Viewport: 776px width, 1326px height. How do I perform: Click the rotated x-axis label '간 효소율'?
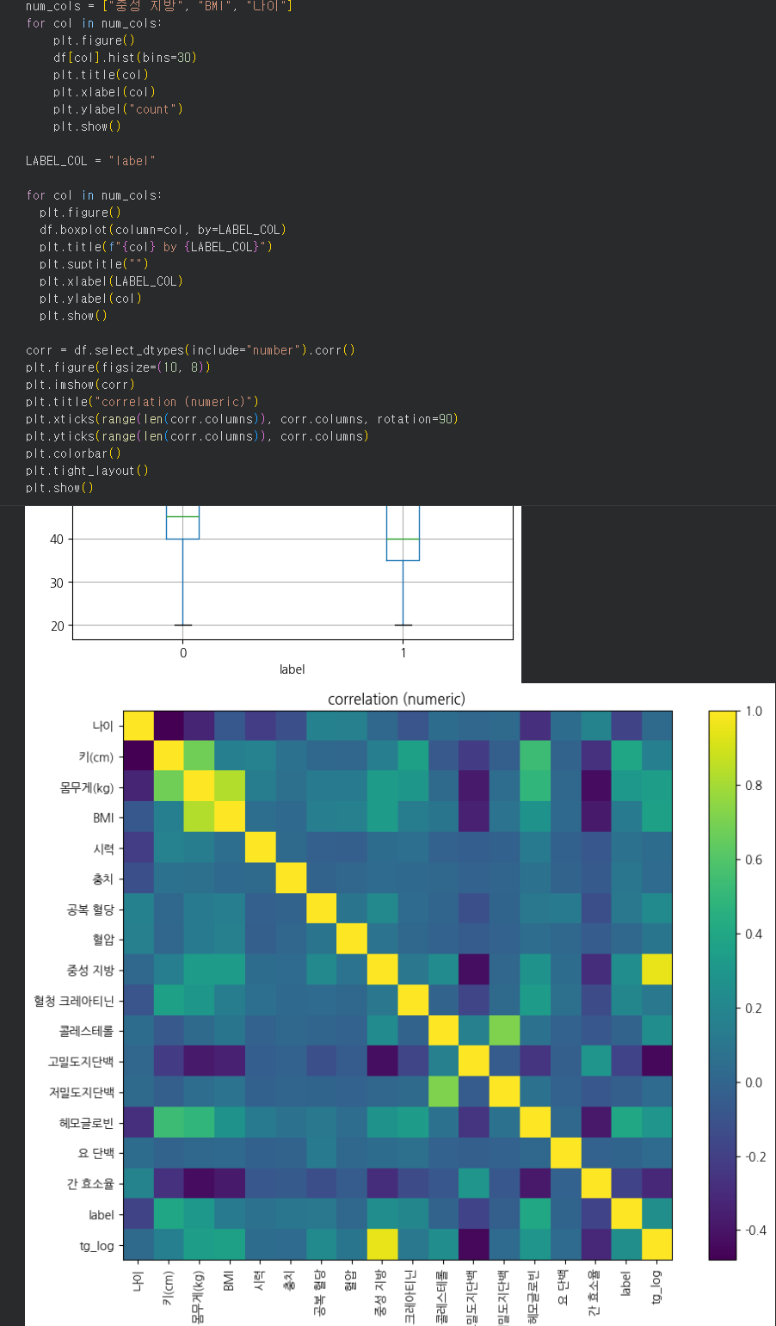click(595, 1296)
